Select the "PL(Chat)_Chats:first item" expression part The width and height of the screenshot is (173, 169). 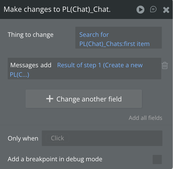click(x=114, y=44)
